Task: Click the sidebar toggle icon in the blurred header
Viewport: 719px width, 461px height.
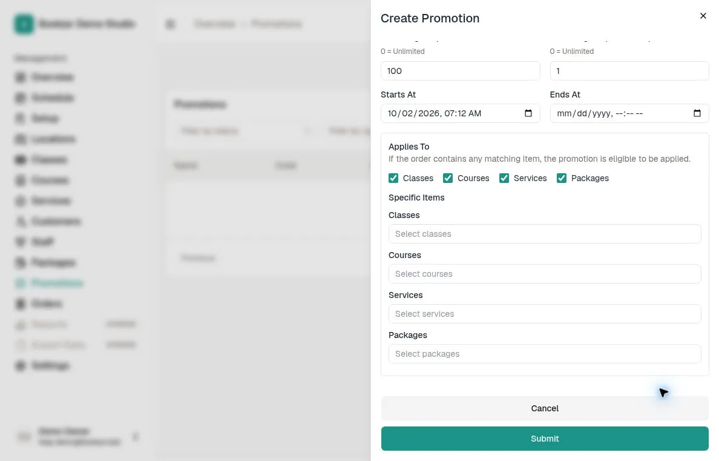Action: pos(170,24)
